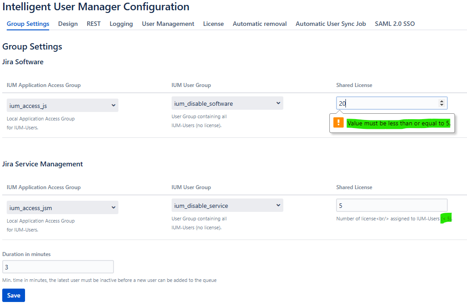
Task: Open the User Management tab
Action: pyautogui.click(x=168, y=24)
